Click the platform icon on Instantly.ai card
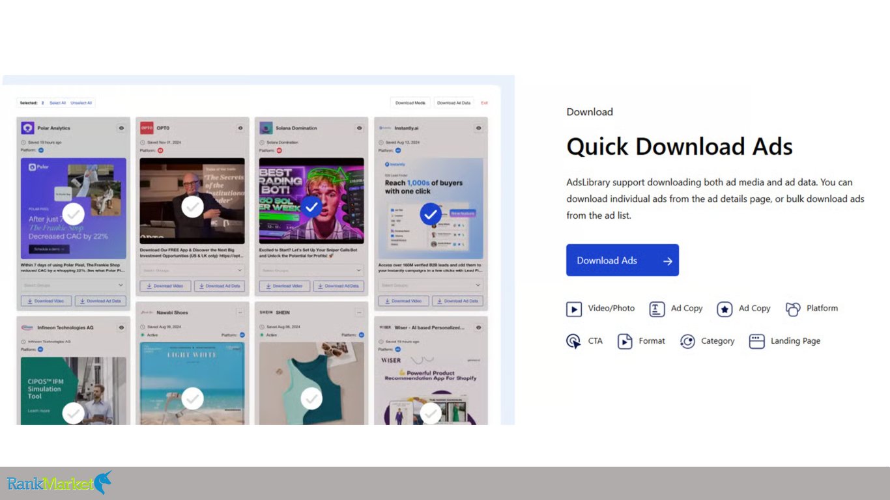890x500 pixels. (x=399, y=150)
